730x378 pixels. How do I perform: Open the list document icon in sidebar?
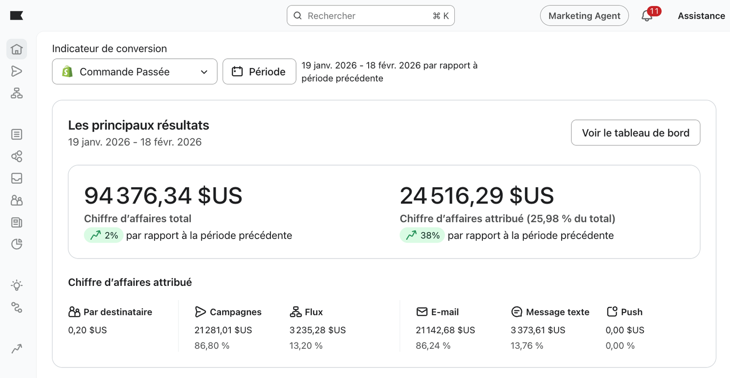coord(17,135)
